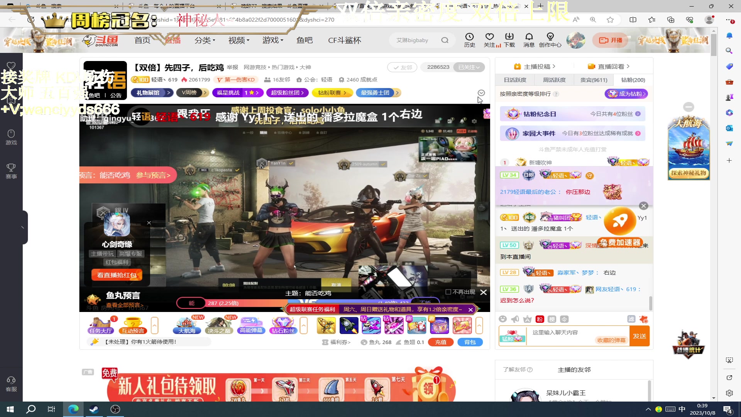741x417 pixels.
Task: Expand the activity group arrow after 钻石粉丝
Action: (304, 325)
